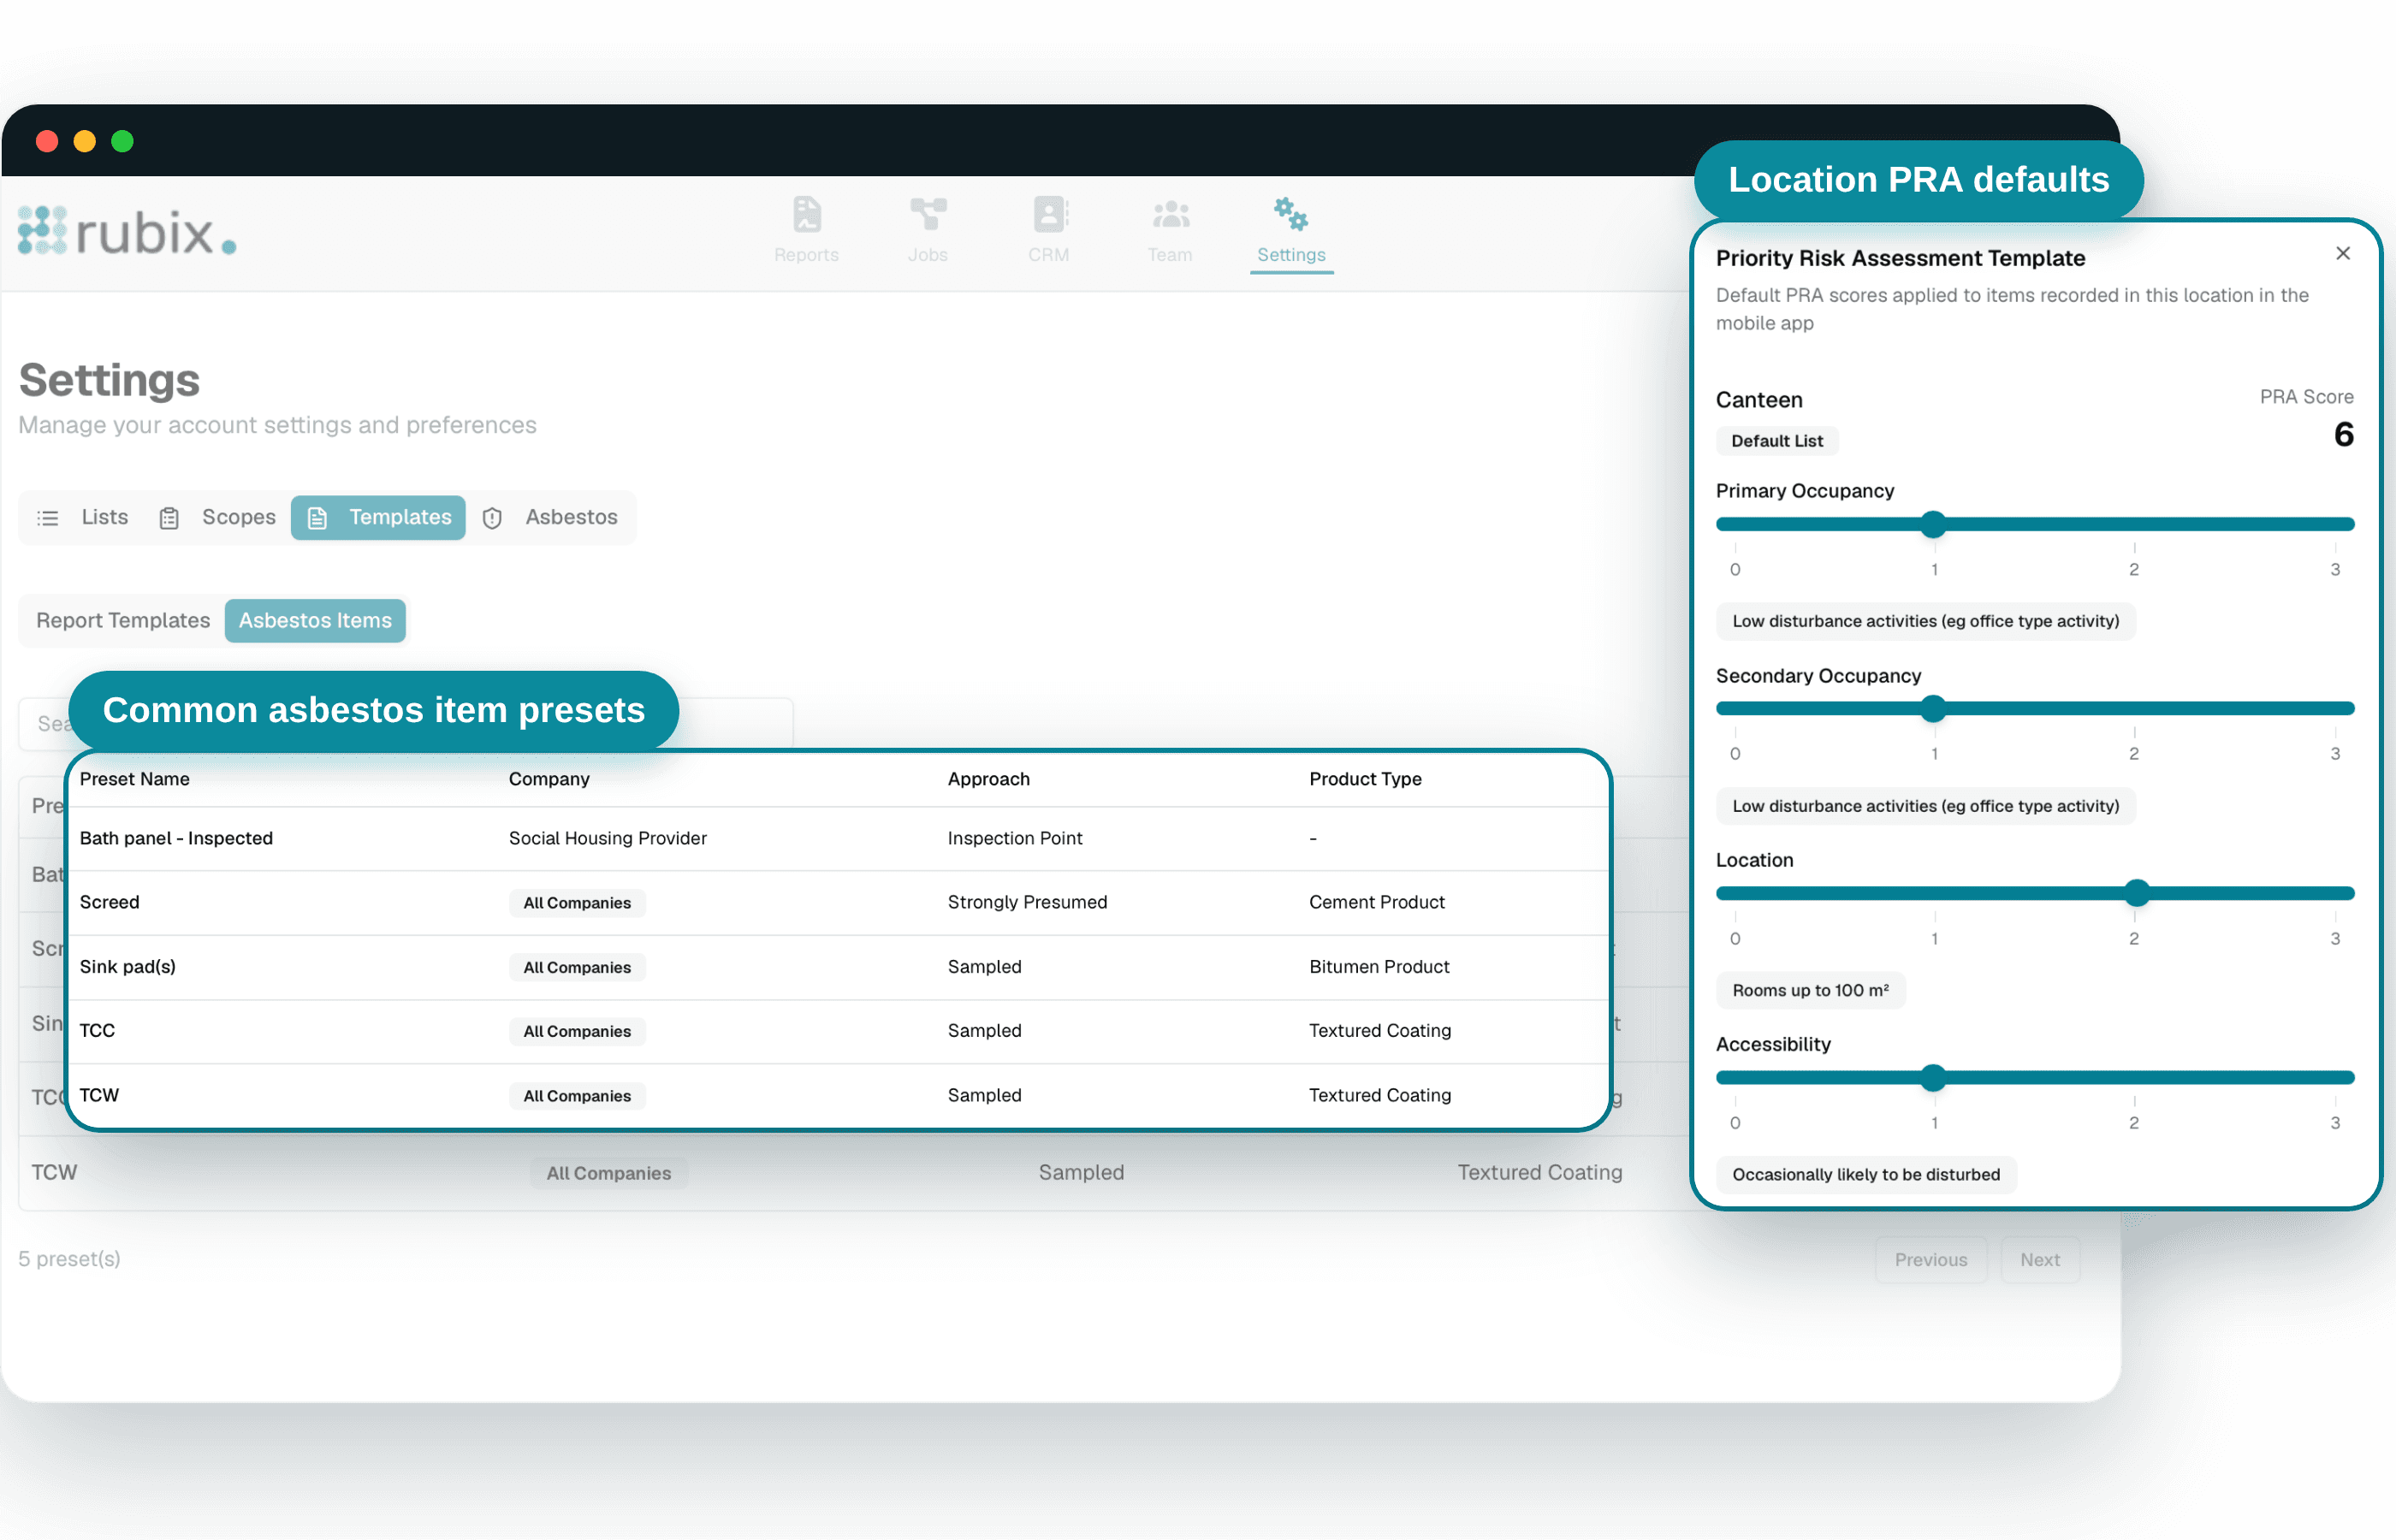Click the Next pagination button
Image resolution: width=2396 pixels, height=1540 pixels.
[2039, 1259]
